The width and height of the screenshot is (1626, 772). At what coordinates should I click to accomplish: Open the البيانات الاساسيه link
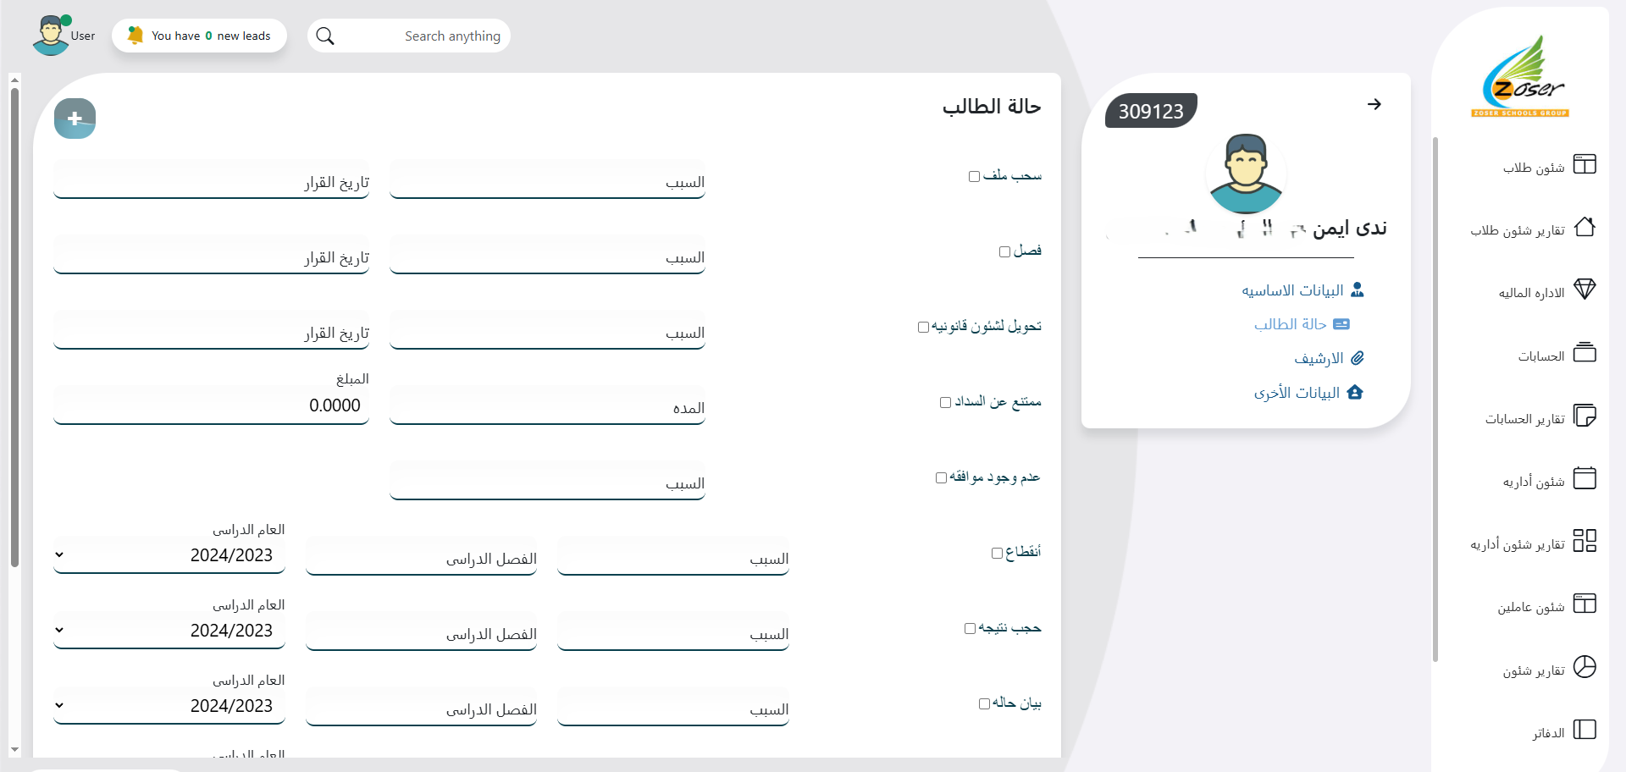(x=1292, y=290)
